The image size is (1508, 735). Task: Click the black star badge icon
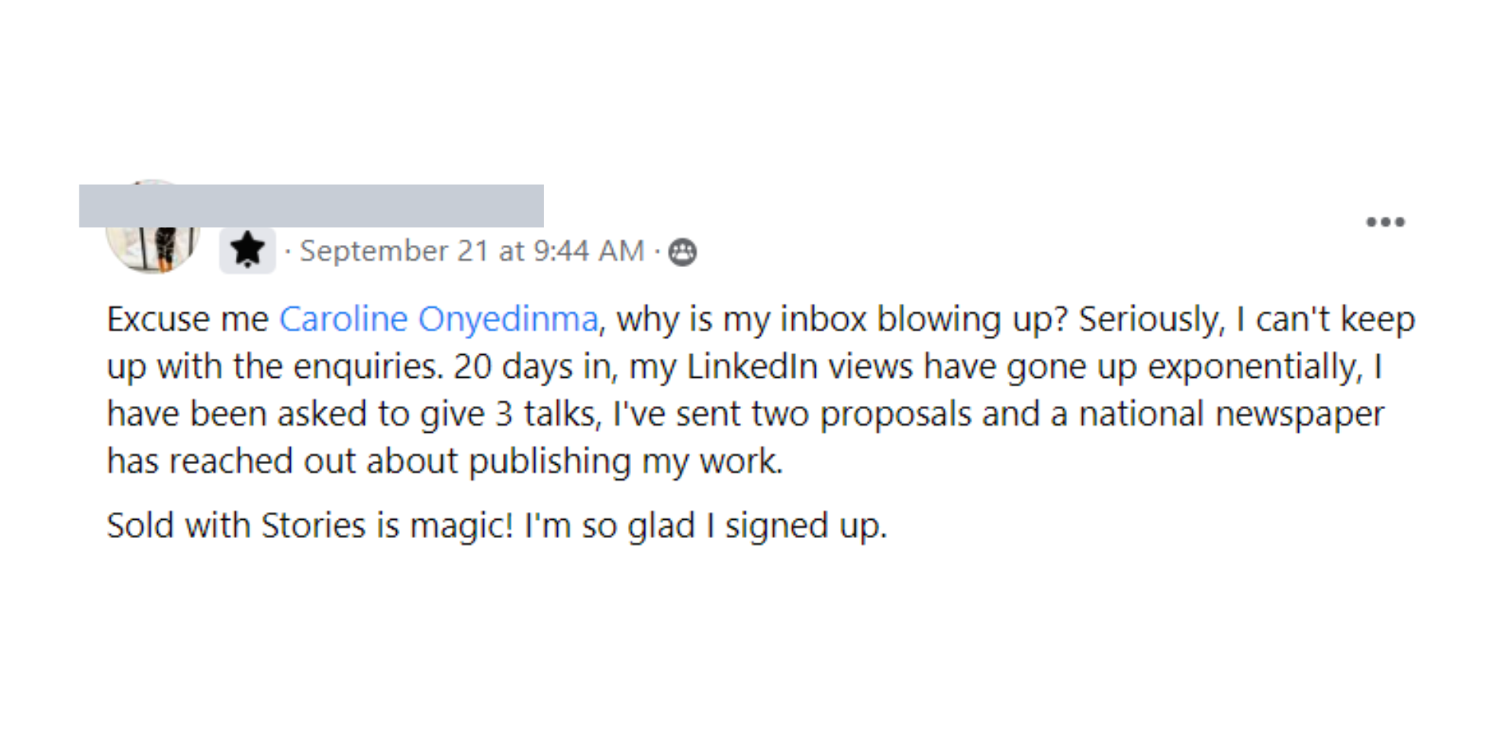pyautogui.click(x=248, y=250)
